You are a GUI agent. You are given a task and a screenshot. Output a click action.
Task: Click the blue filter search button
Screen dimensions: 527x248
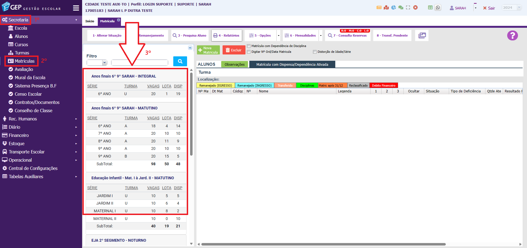[180, 61]
